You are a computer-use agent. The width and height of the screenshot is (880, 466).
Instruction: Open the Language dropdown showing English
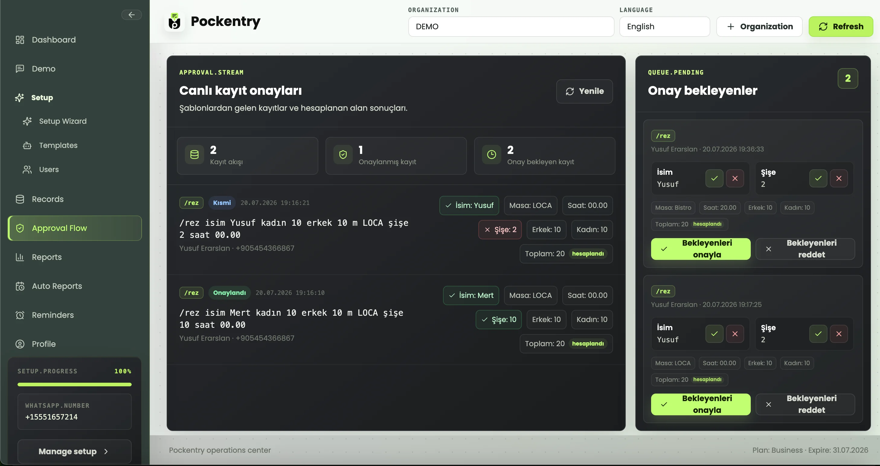pos(664,27)
